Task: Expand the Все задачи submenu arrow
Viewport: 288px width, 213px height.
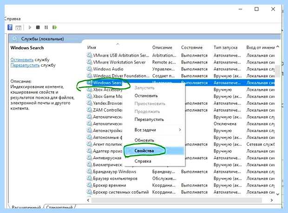Action: click(x=180, y=130)
